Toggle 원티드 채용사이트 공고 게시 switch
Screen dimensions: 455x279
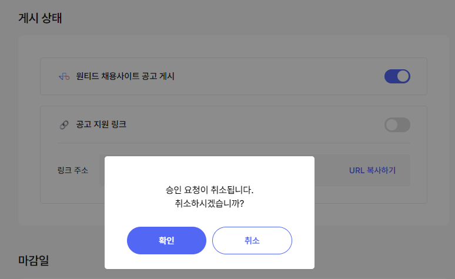(x=397, y=76)
